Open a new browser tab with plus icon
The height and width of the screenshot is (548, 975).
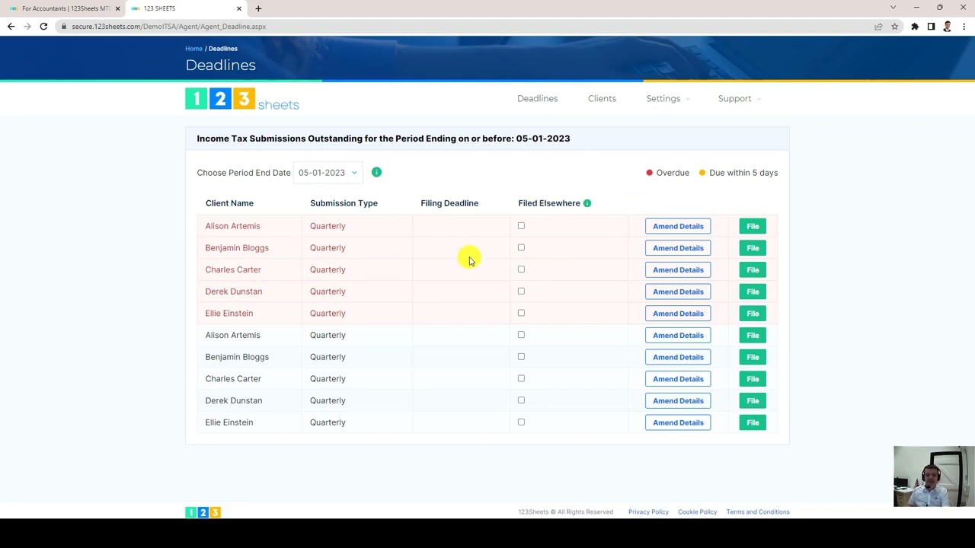(258, 8)
